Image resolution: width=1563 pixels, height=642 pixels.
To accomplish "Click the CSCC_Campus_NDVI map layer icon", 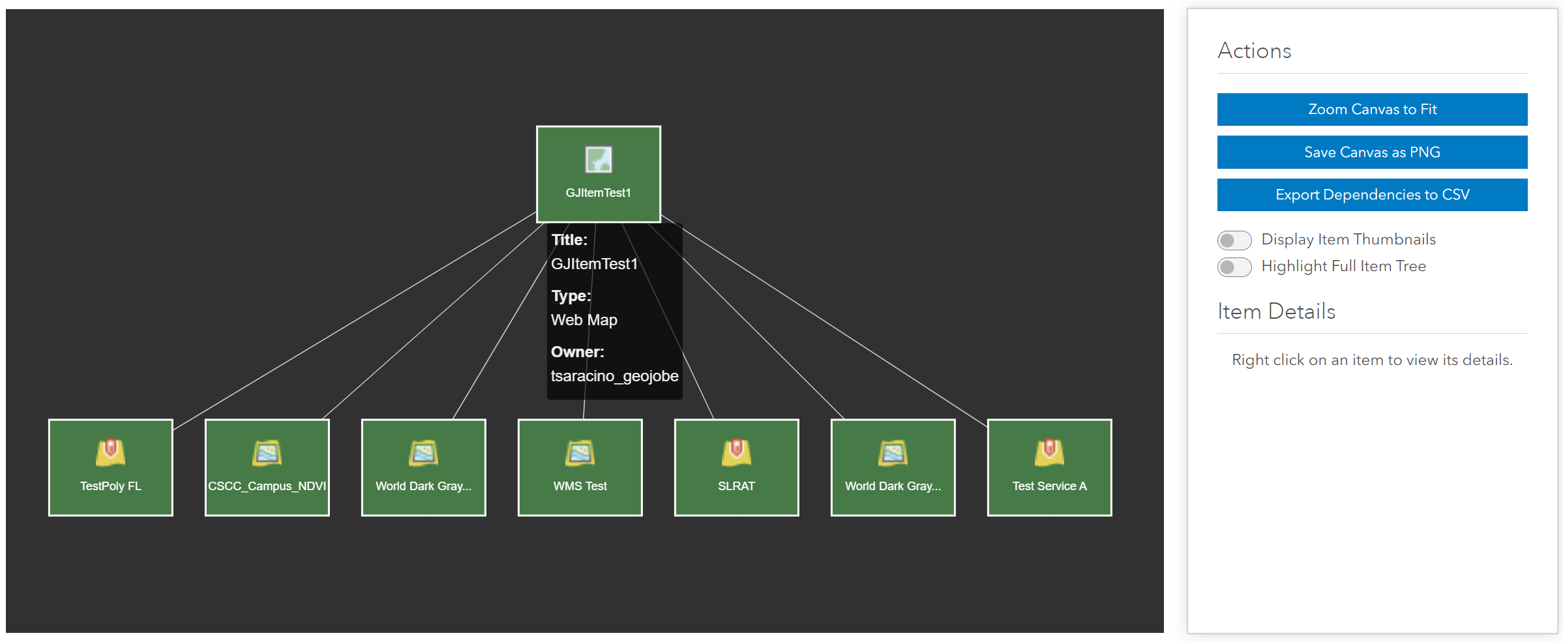I will point(267,452).
